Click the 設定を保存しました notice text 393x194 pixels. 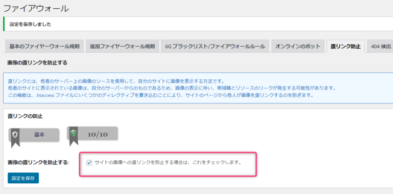(x=30, y=24)
